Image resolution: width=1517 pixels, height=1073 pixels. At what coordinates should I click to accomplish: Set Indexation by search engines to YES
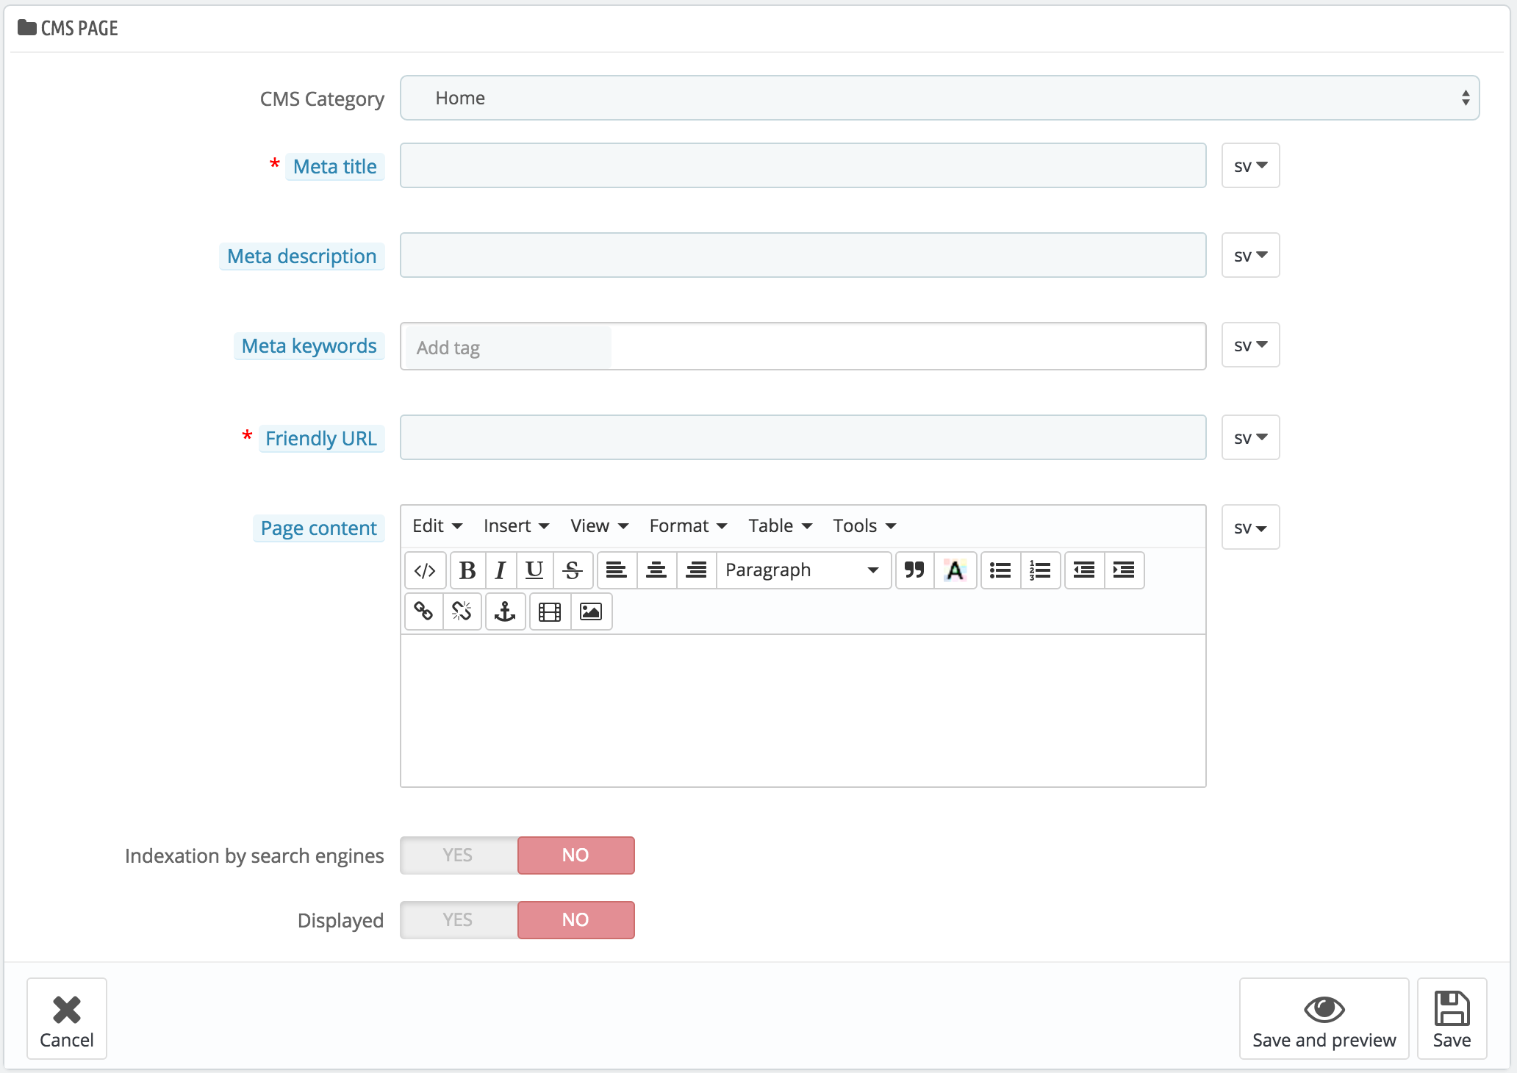tap(457, 855)
